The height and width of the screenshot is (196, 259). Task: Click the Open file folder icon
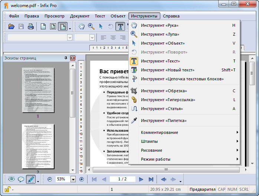[12, 26]
